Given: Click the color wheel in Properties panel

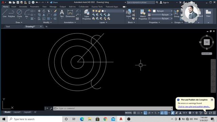Looking at the screenshot, I should [x=149, y=11].
